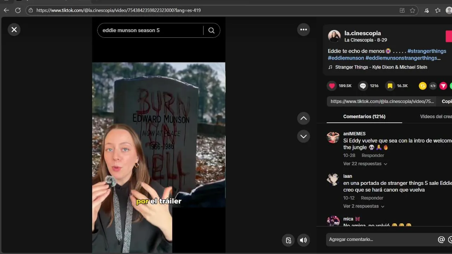The image size is (452, 254).
Task: Click comment date '10-28'
Action: (349, 155)
